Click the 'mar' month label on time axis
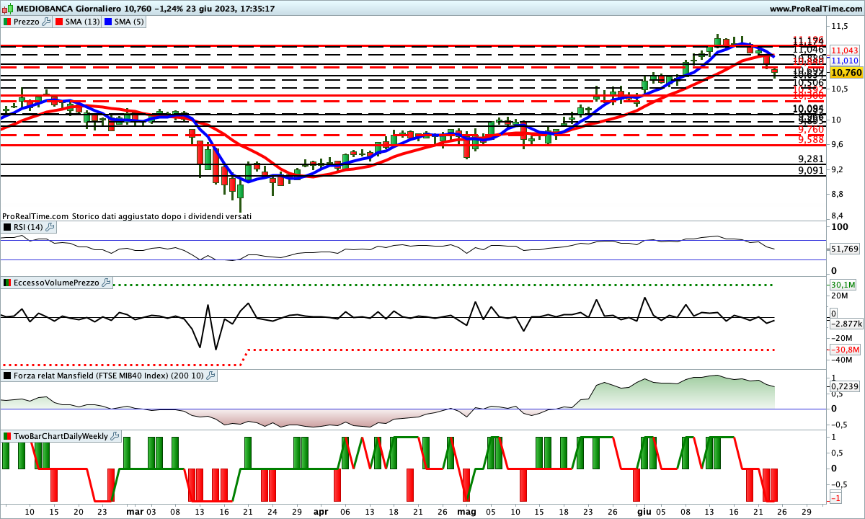Screen dimensions: 865x519 click(135, 512)
